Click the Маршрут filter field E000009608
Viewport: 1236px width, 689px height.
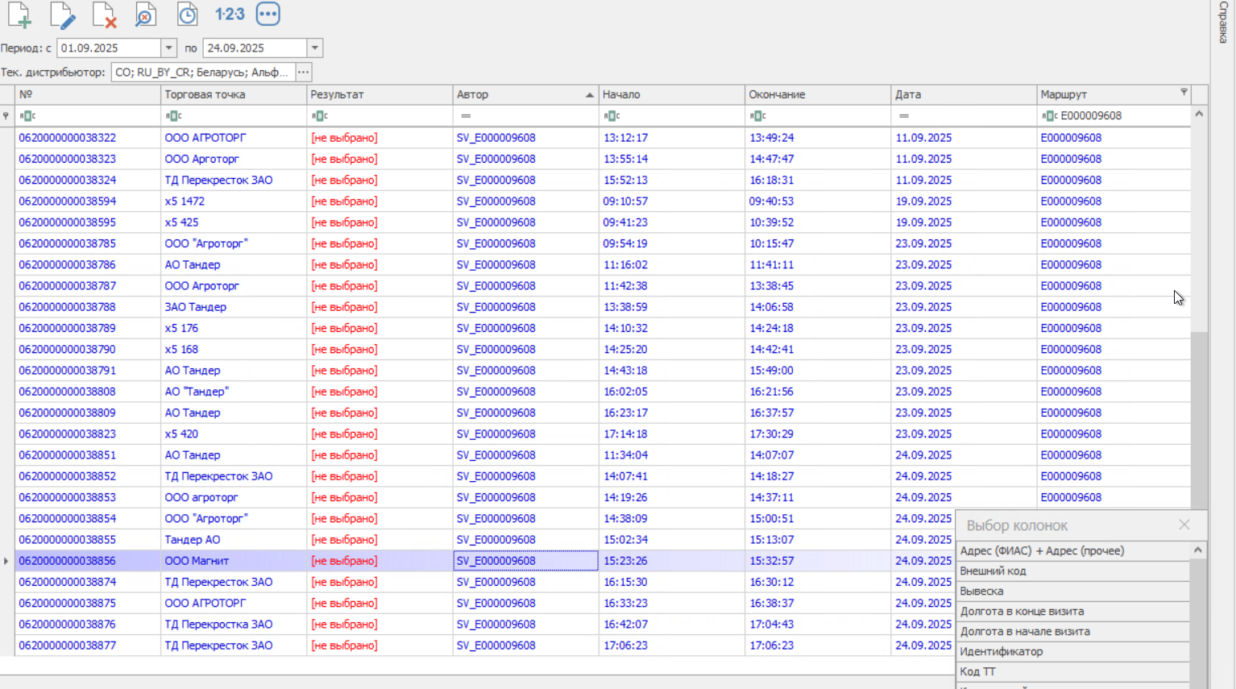[x=1113, y=116]
